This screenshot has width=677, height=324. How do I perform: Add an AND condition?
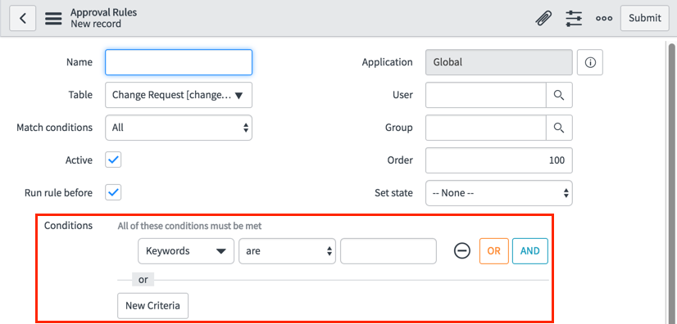(x=530, y=250)
